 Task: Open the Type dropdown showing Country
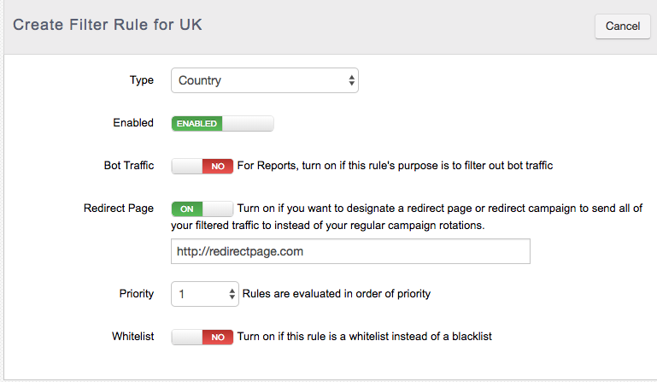coord(264,80)
